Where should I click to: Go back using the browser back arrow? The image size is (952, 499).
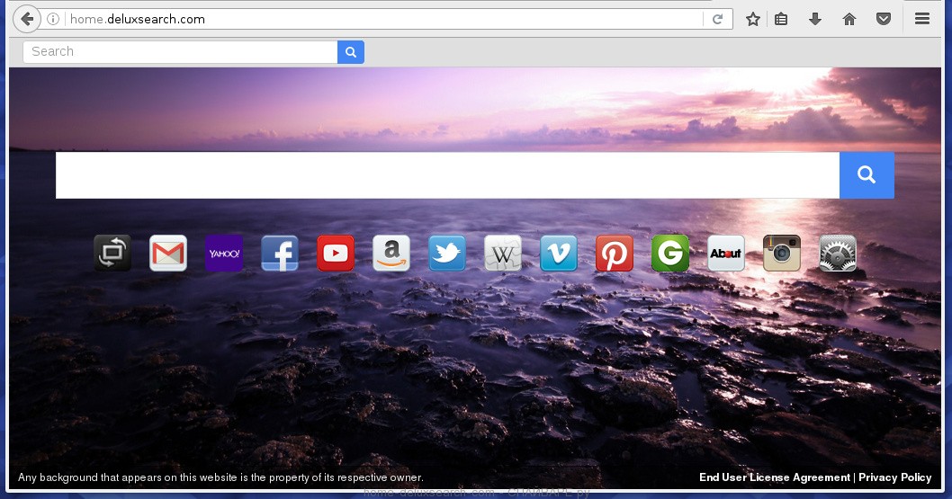click(27, 20)
